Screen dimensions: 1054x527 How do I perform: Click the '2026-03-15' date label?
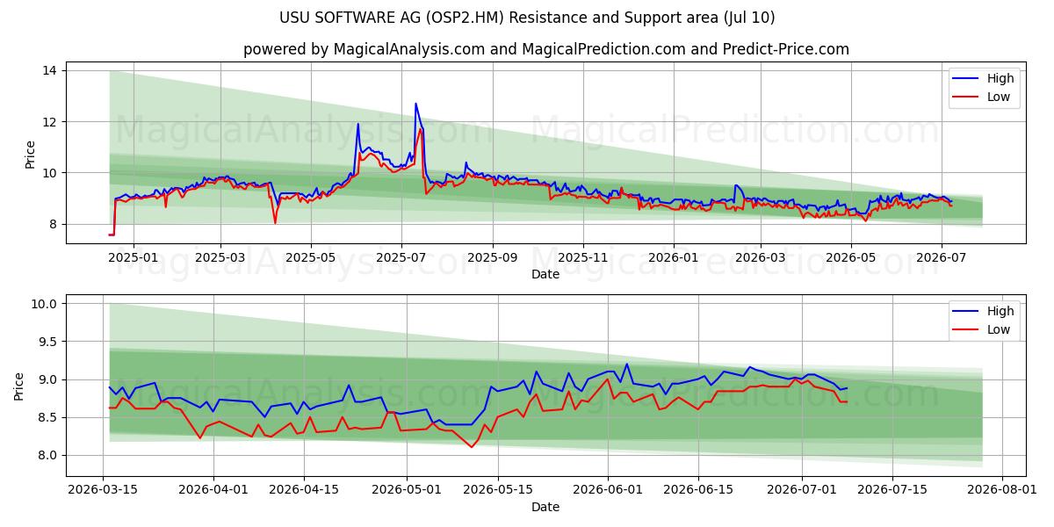104,490
